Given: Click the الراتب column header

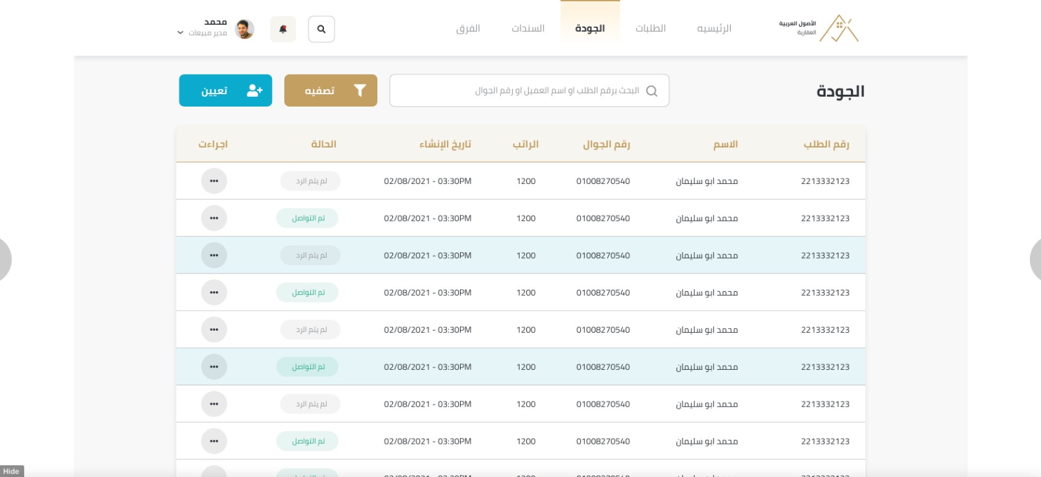Looking at the screenshot, I should click(x=526, y=144).
